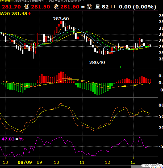Click the 280.40 low price label
Viewport: 163px width, 168px height.
(97, 63)
